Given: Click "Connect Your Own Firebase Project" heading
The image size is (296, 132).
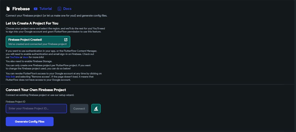Looking at the screenshot, I should (36, 90).
